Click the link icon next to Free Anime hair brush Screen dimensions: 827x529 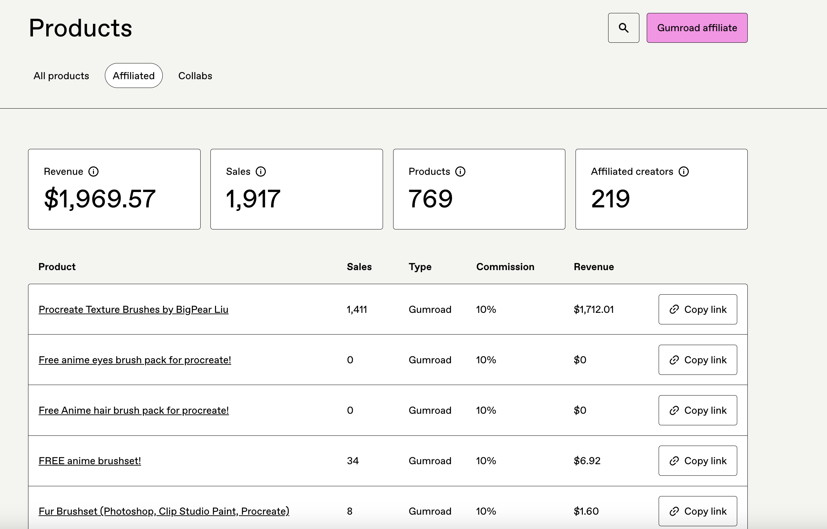coord(673,410)
